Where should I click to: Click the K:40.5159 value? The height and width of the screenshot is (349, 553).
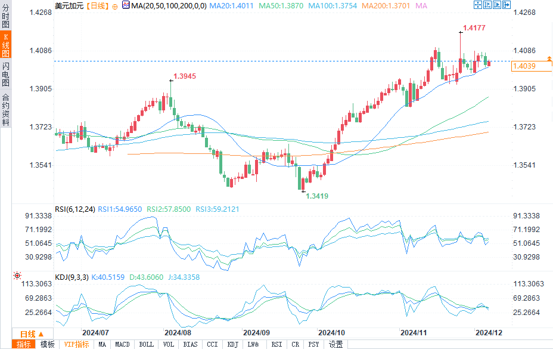click(x=108, y=277)
